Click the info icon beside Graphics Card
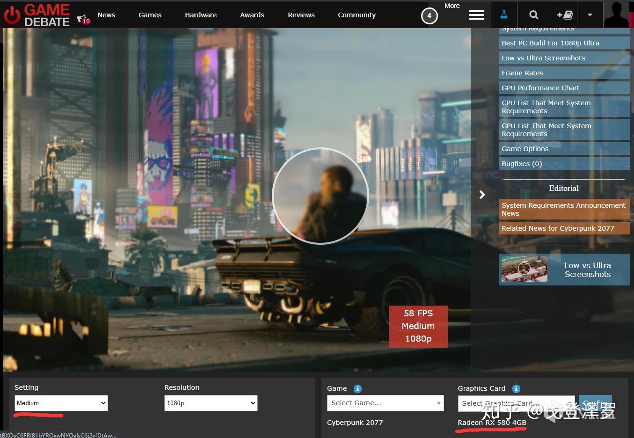The height and width of the screenshot is (438, 634). click(x=516, y=389)
